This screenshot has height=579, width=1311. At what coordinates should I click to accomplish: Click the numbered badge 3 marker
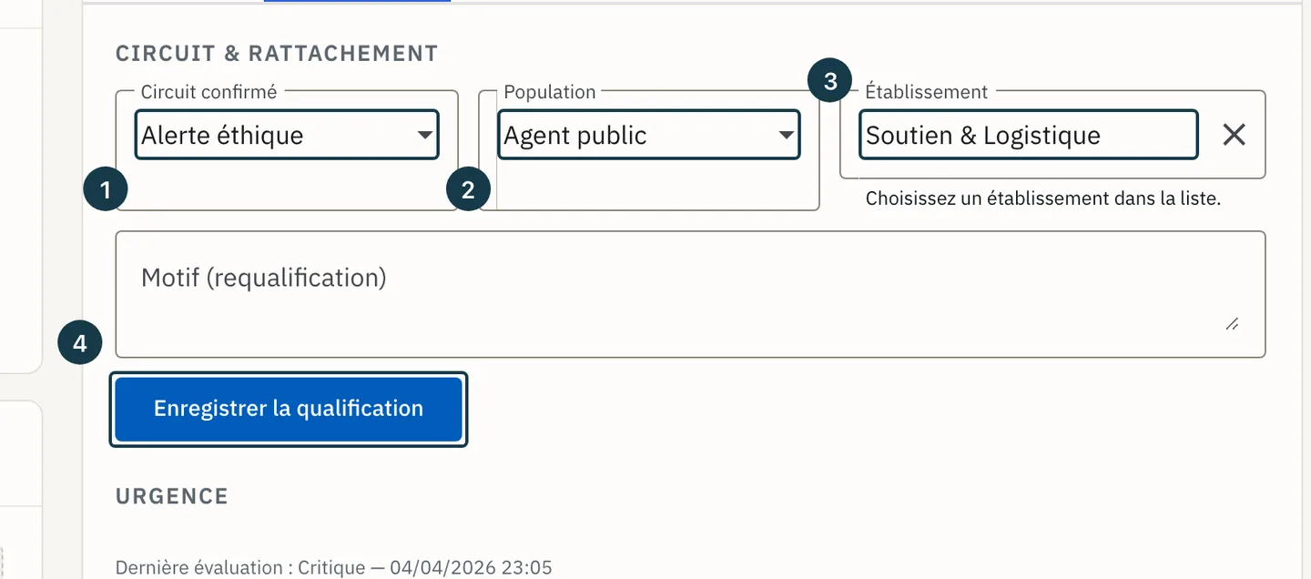coord(829,81)
